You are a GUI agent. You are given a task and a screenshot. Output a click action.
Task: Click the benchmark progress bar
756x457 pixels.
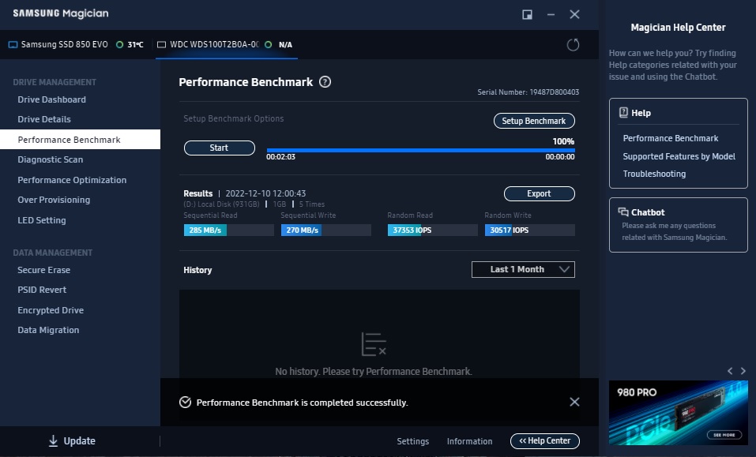click(x=420, y=149)
